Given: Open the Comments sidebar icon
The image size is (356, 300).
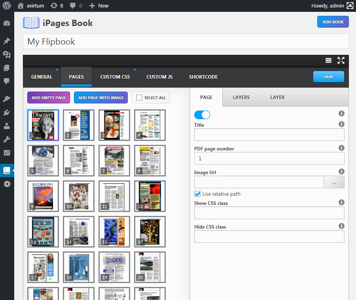Looking at the screenshot, I should (x=7, y=81).
